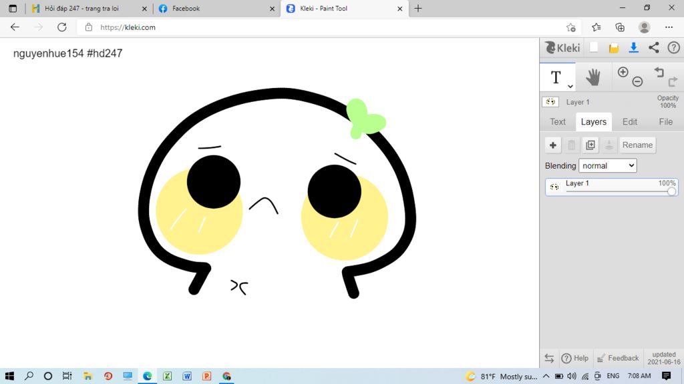
Task: Open a new browser tab
Action: pos(418,8)
